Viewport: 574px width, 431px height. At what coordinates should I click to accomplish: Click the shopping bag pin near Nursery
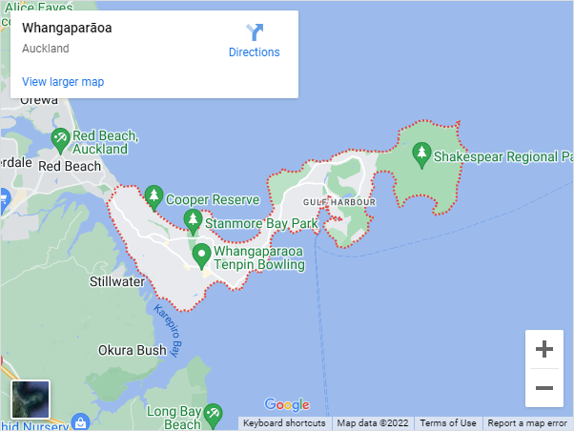coord(80,421)
